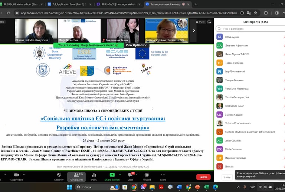
Task: Open File Explorer from taskbar
Action: click(x=152, y=187)
